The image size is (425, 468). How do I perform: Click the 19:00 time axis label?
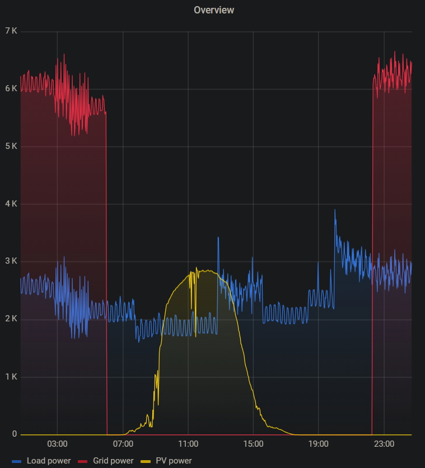[318, 444]
